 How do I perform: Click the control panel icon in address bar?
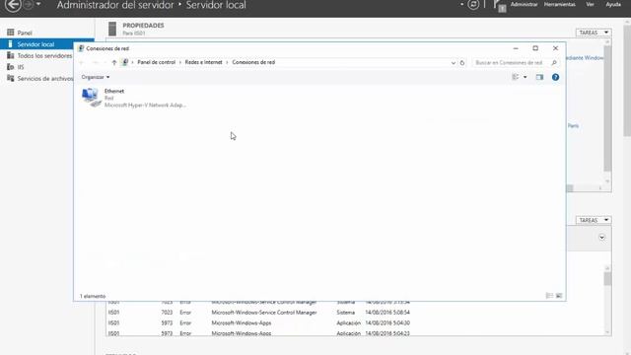[125, 62]
